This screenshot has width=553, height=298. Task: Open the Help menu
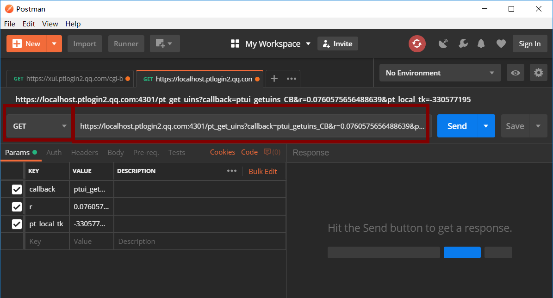(x=73, y=24)
